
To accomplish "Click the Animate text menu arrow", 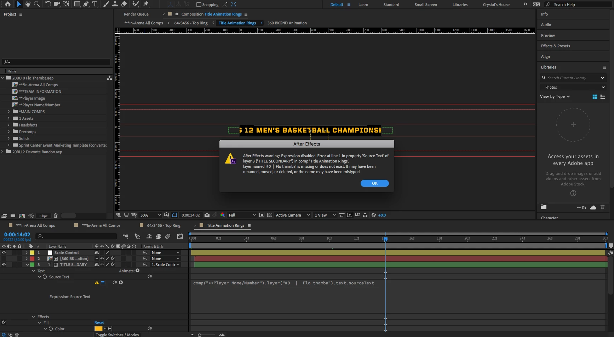I will pyautogui.click(x=138, y=271).
